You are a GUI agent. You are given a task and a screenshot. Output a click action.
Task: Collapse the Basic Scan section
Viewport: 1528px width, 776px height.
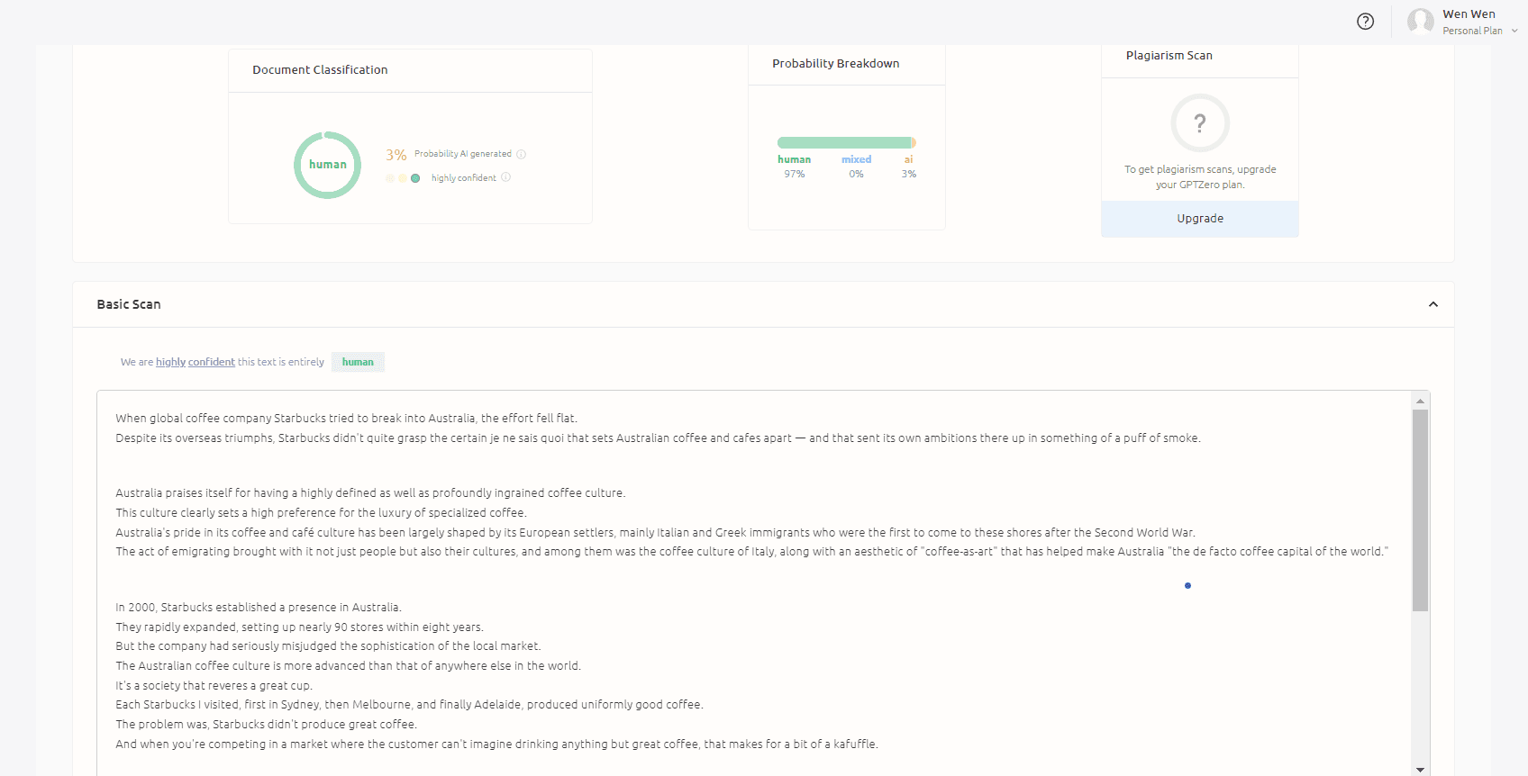click(x=1432, y=304)
